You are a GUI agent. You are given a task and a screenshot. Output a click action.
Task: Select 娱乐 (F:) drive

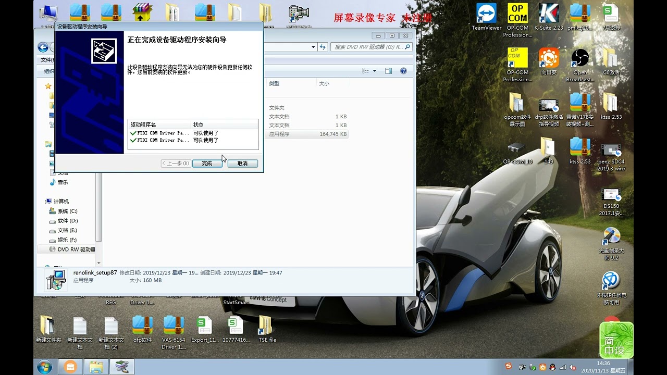click(67, 240)
